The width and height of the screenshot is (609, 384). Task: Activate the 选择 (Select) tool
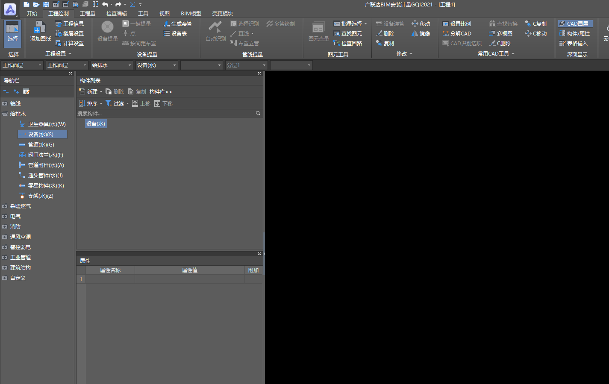13,33
